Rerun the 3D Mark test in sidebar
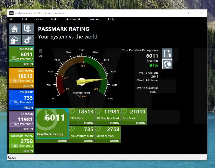Viewport: 215px width, 168px height. 28,129
